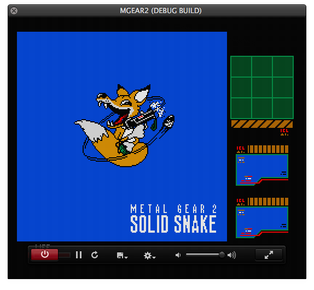Click the maximum volume speaker icon
Viewport: 314px width, 290px height.
pos(232,255)
